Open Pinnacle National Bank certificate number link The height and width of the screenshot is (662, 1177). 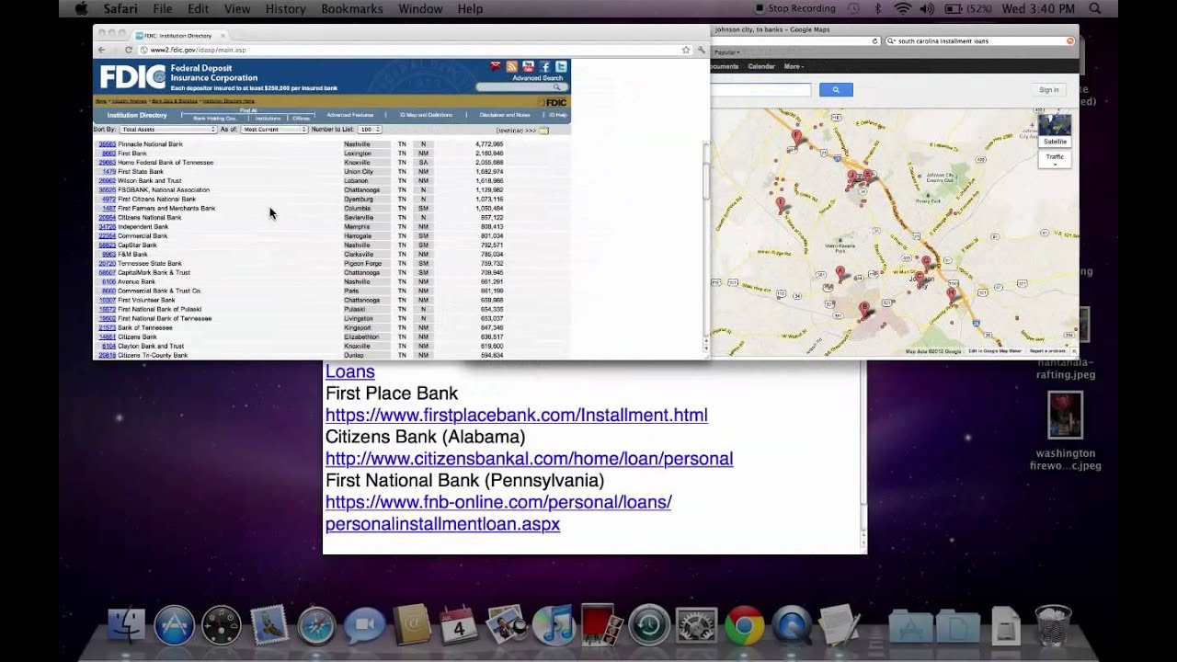point(107,144)
